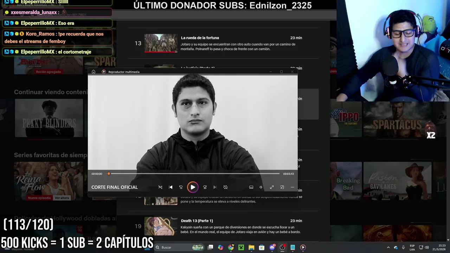
Task: Close the Reproductor multimedia window
Action: coord(292,72)
